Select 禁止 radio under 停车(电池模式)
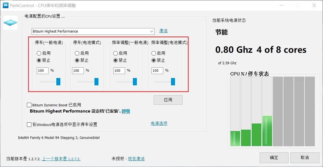The image size is (323, 167). (77, 60)
